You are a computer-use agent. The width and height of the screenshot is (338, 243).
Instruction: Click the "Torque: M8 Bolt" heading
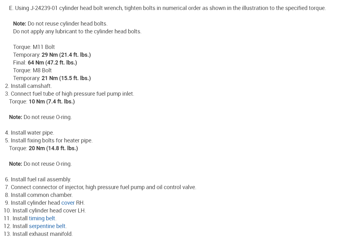click(x=32, y=70)
